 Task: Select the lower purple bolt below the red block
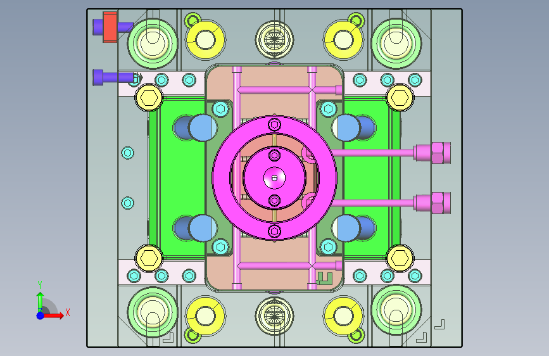pyautogui.click(x=113, y=77)
